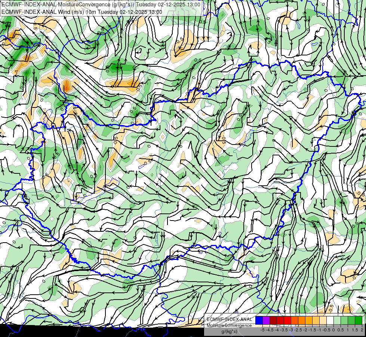366x337 pixels.
Task: Click the '-4.5' tick label in legend
Action: tap(270, 330)
